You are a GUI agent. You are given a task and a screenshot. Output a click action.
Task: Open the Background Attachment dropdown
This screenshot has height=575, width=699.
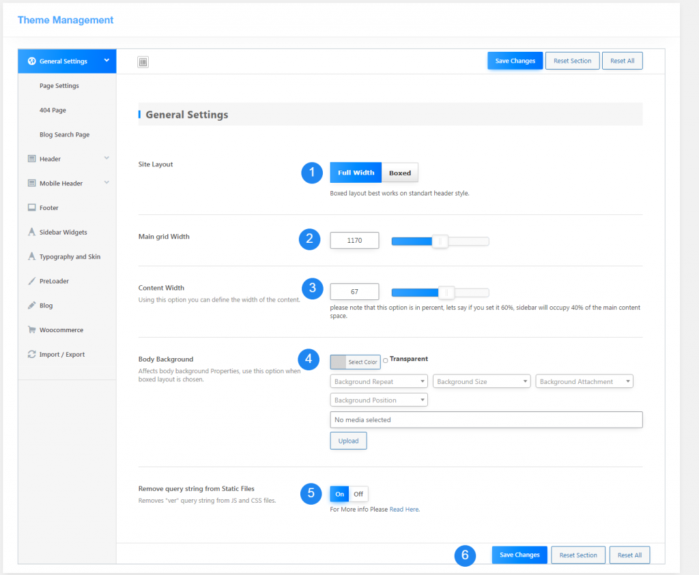(584, 381)
